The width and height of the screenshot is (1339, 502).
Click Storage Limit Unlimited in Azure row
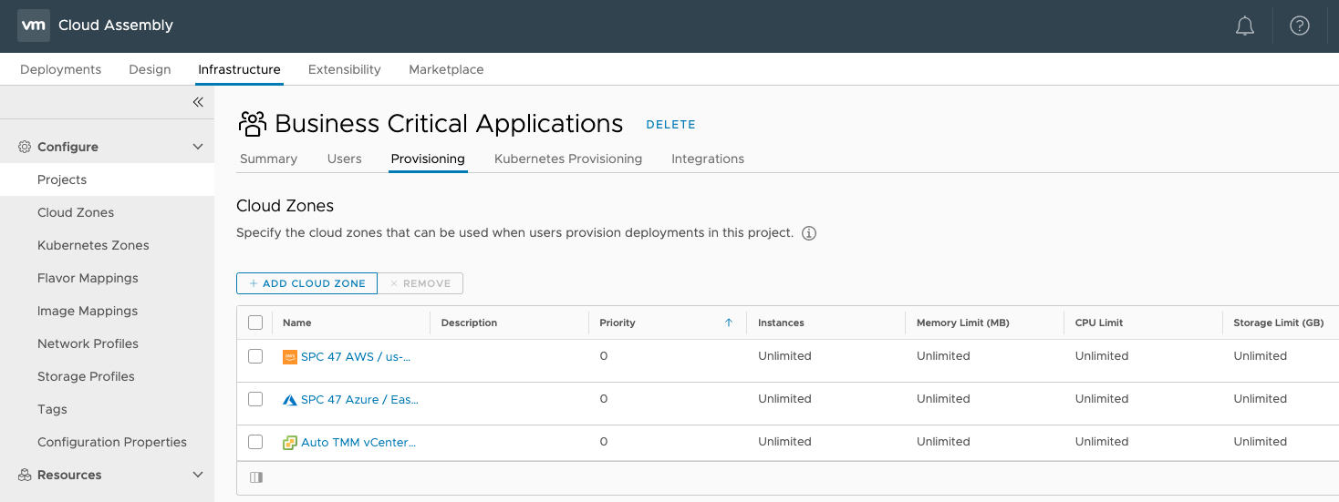(1260, 399)
